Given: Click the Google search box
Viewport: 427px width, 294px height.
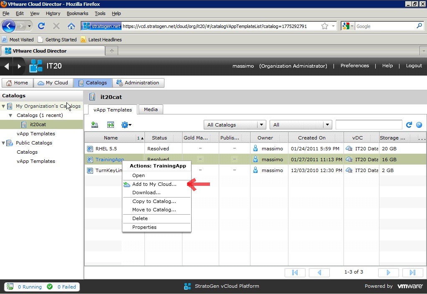Looking at the screenshot, I should pos(386,26).
